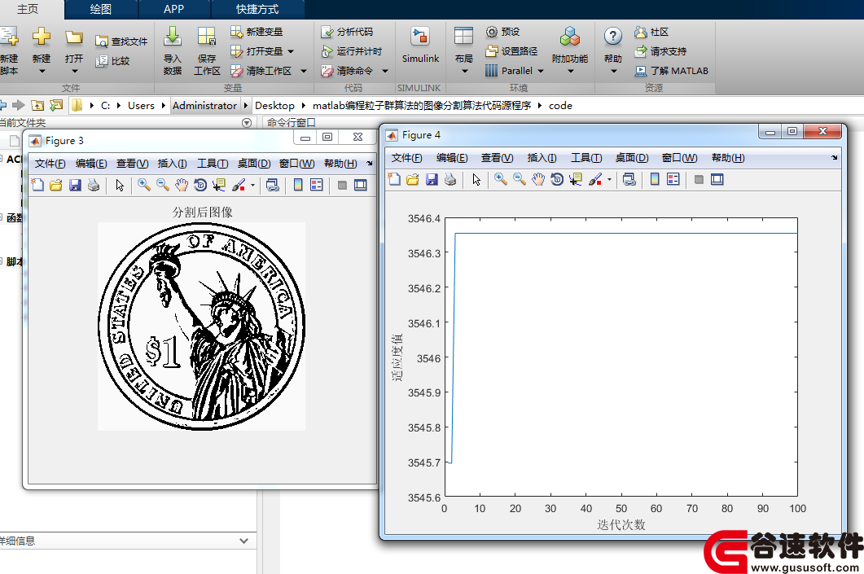Open 工具(T) menu in Figure 3
The height and width of the screenshot is (574, 864).
click(213, 164)
